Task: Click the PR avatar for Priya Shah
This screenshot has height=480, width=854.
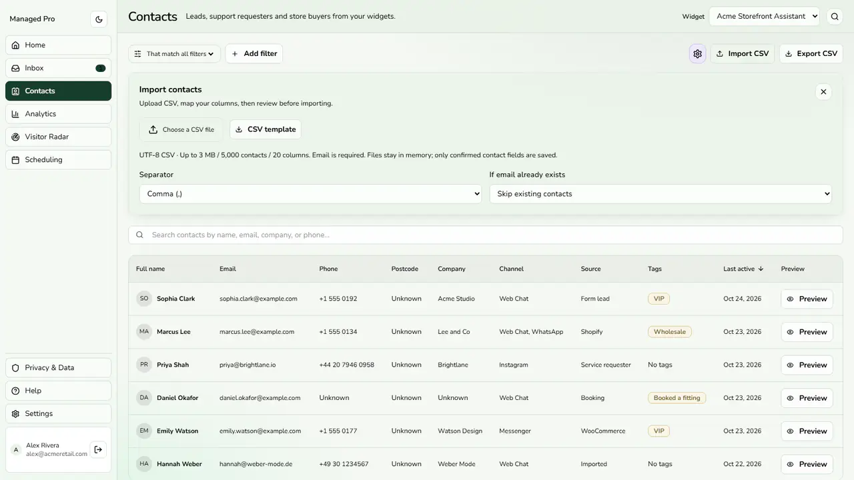Action: pos(144,365)
